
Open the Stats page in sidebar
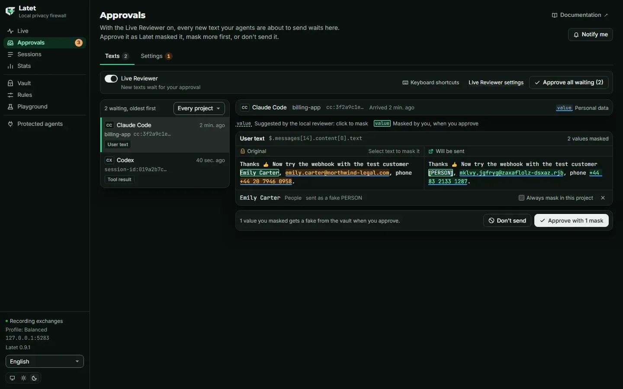(x=45, y=66)
